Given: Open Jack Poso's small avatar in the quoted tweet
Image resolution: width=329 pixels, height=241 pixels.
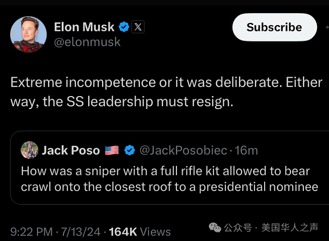Looking at the screenshot, I should pos(29,150).
